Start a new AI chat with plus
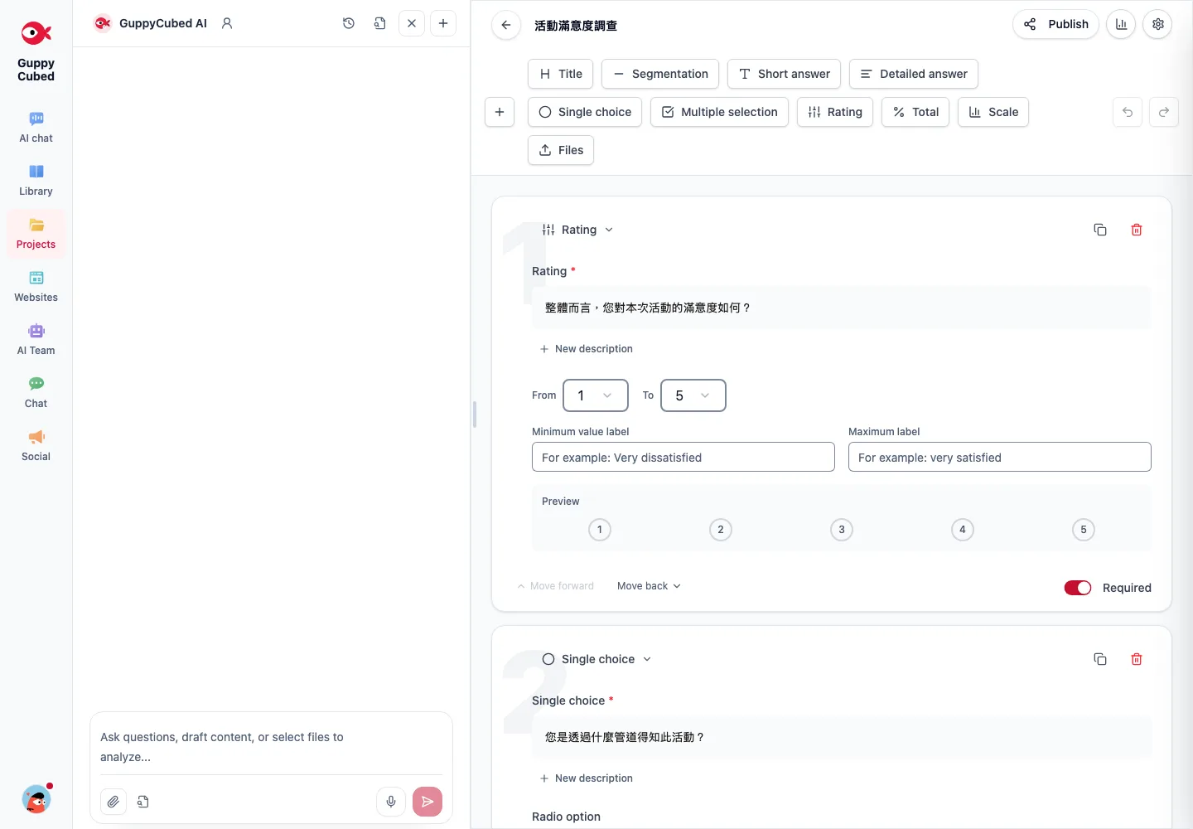The width and height of the screenshot is (1193, 829). [x=443, y=23]
